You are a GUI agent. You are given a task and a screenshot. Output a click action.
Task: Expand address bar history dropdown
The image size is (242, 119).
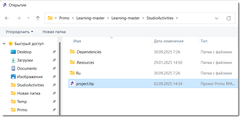(216, 18)
